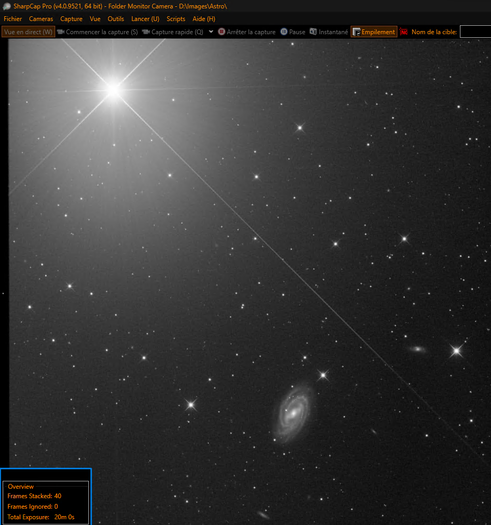Click the Overview group label
Screen dimensions: 491x525
coord(21,487)
